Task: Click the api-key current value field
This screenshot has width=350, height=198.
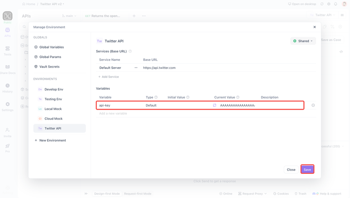Action: (238, 105)
